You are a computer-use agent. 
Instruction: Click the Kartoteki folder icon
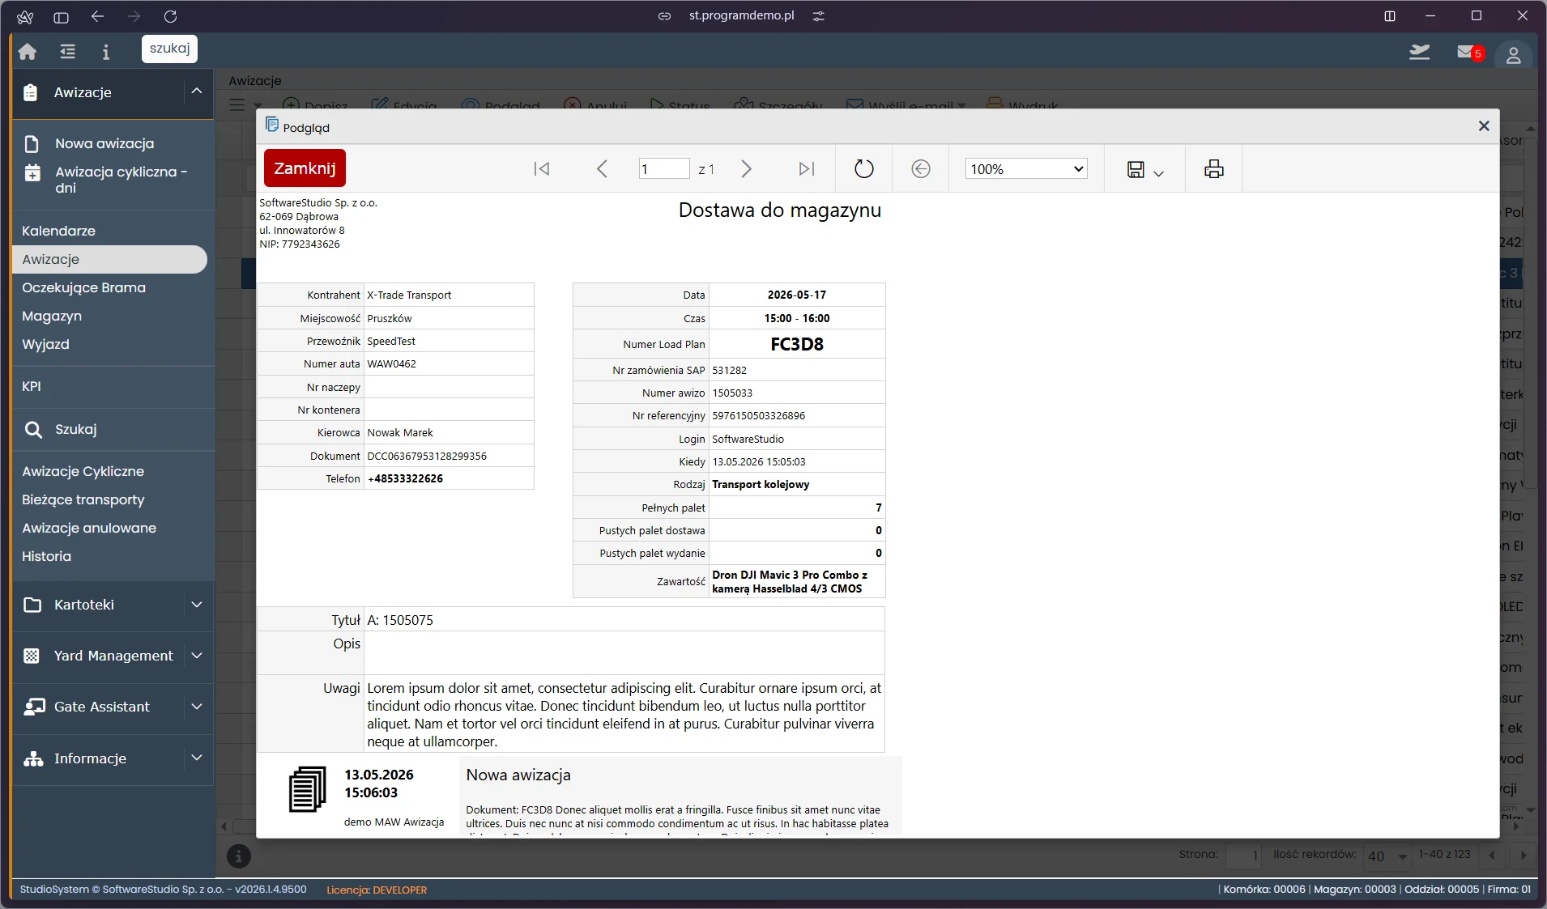pos(32,605)
